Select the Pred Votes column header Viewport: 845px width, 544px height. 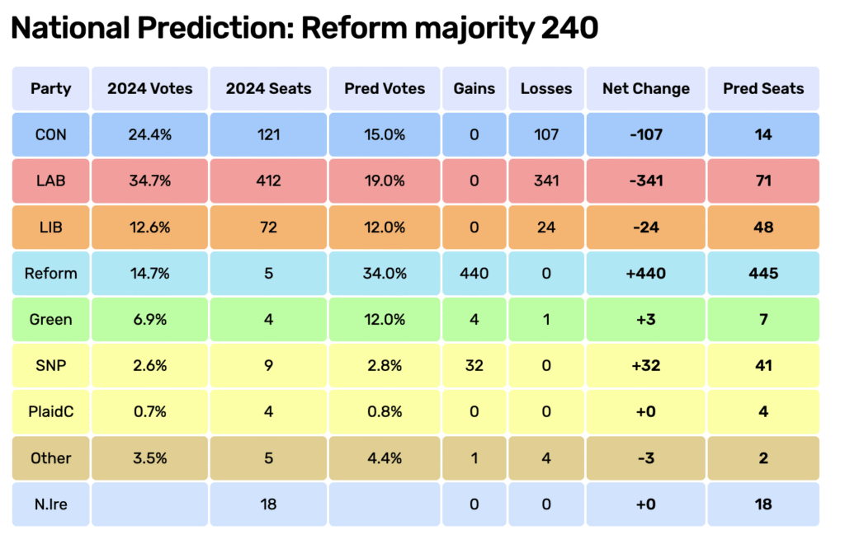tap(385, 89)
